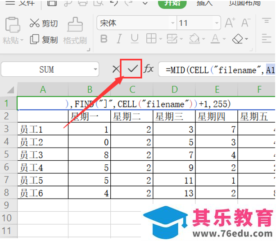Click the 复制 copy button

(44, 40)
